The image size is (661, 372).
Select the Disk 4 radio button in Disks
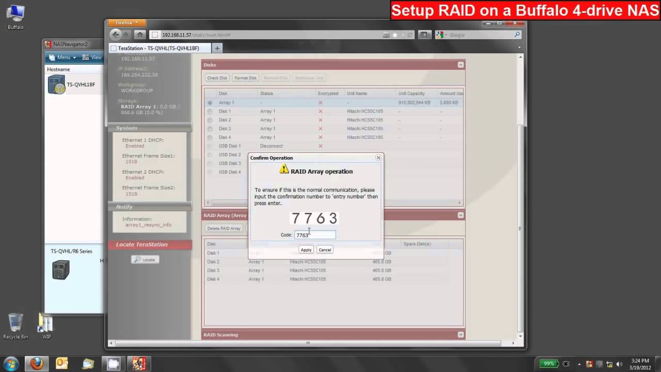(210, 137)
